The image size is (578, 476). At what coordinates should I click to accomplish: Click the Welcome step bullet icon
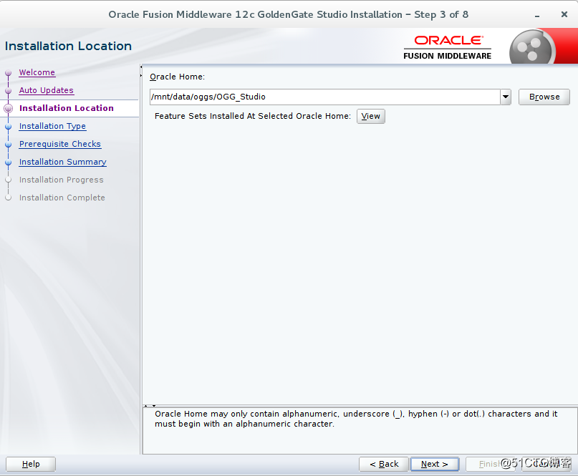click(8, 72)
